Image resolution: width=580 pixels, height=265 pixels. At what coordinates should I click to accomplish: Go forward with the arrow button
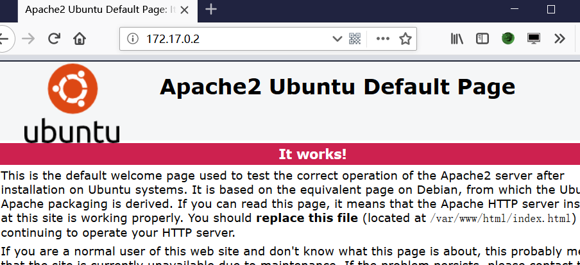tap(28, 38)
